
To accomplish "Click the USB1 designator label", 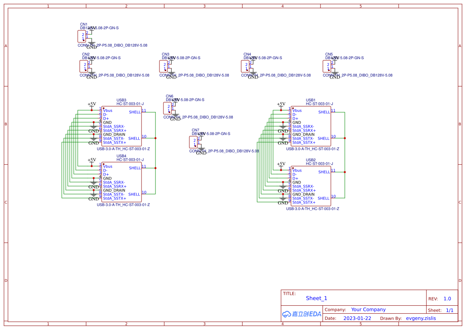I will 311,100.
